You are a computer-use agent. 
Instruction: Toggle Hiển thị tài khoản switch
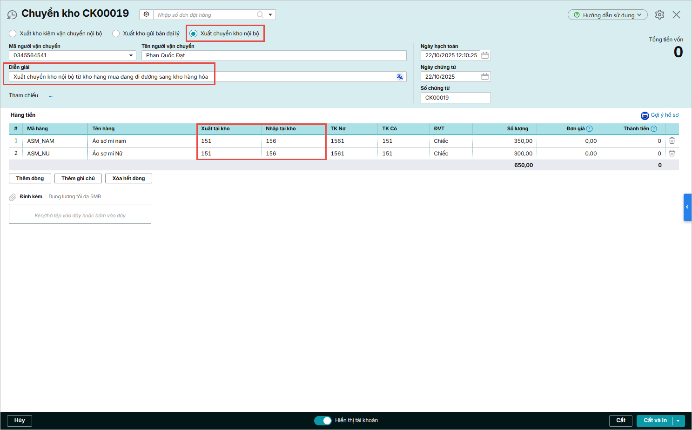click(322, 421)
